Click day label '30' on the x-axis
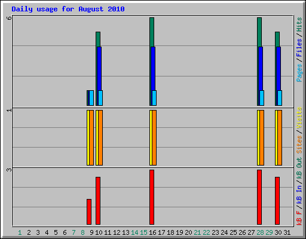This screenshot has height=239, width=306. 278,232
